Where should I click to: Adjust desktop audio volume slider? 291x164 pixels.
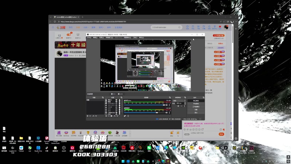tap(144, 113)
